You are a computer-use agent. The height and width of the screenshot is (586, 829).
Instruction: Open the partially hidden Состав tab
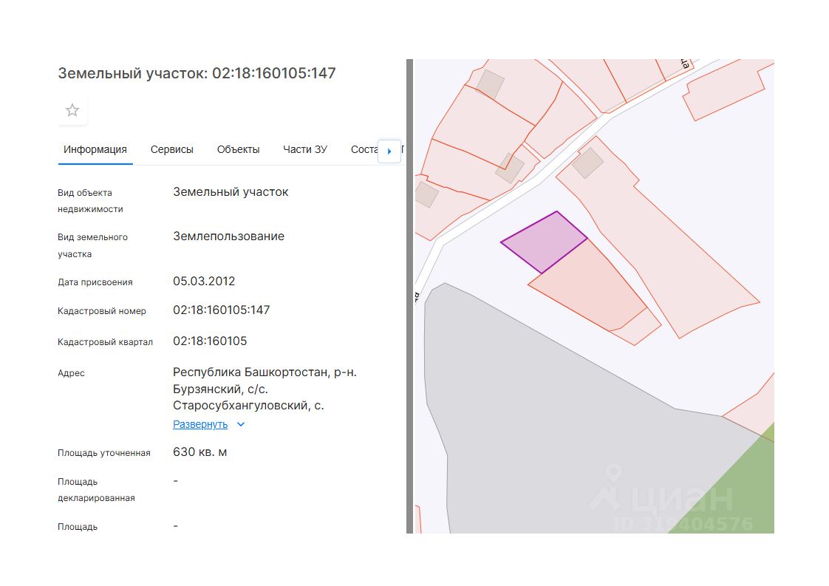tap(364, 150)
